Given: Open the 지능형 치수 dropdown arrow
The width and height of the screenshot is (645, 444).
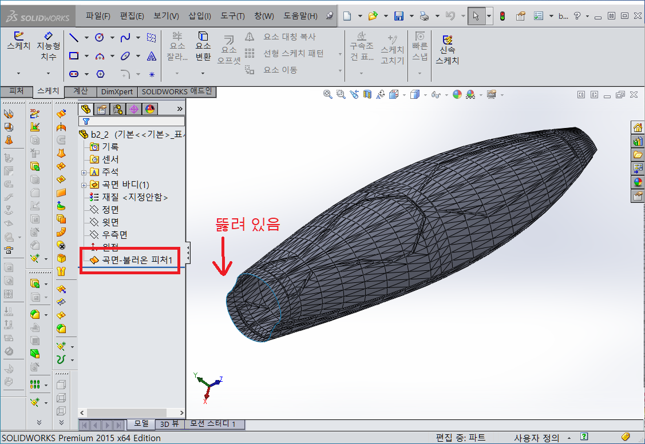Looking at the screenshot, I should (x=48, y=74).
